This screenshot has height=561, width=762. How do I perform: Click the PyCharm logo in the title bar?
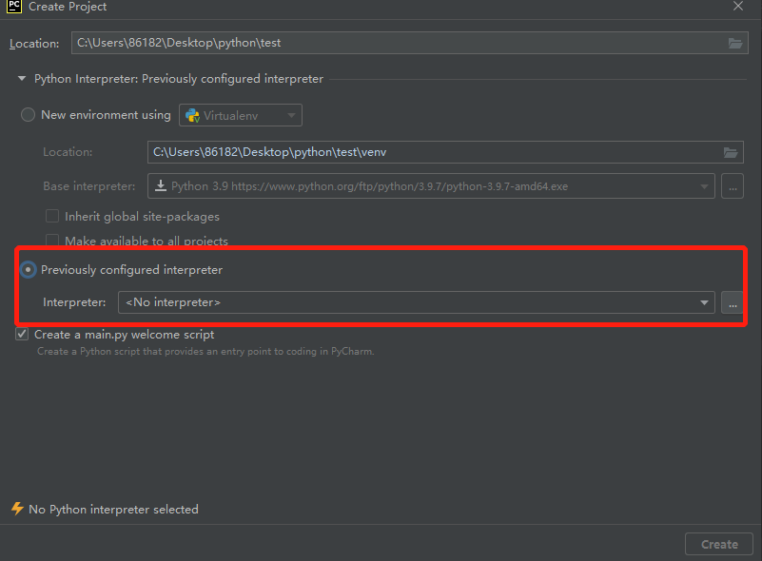pyautogui.click(x=14, y=7)
